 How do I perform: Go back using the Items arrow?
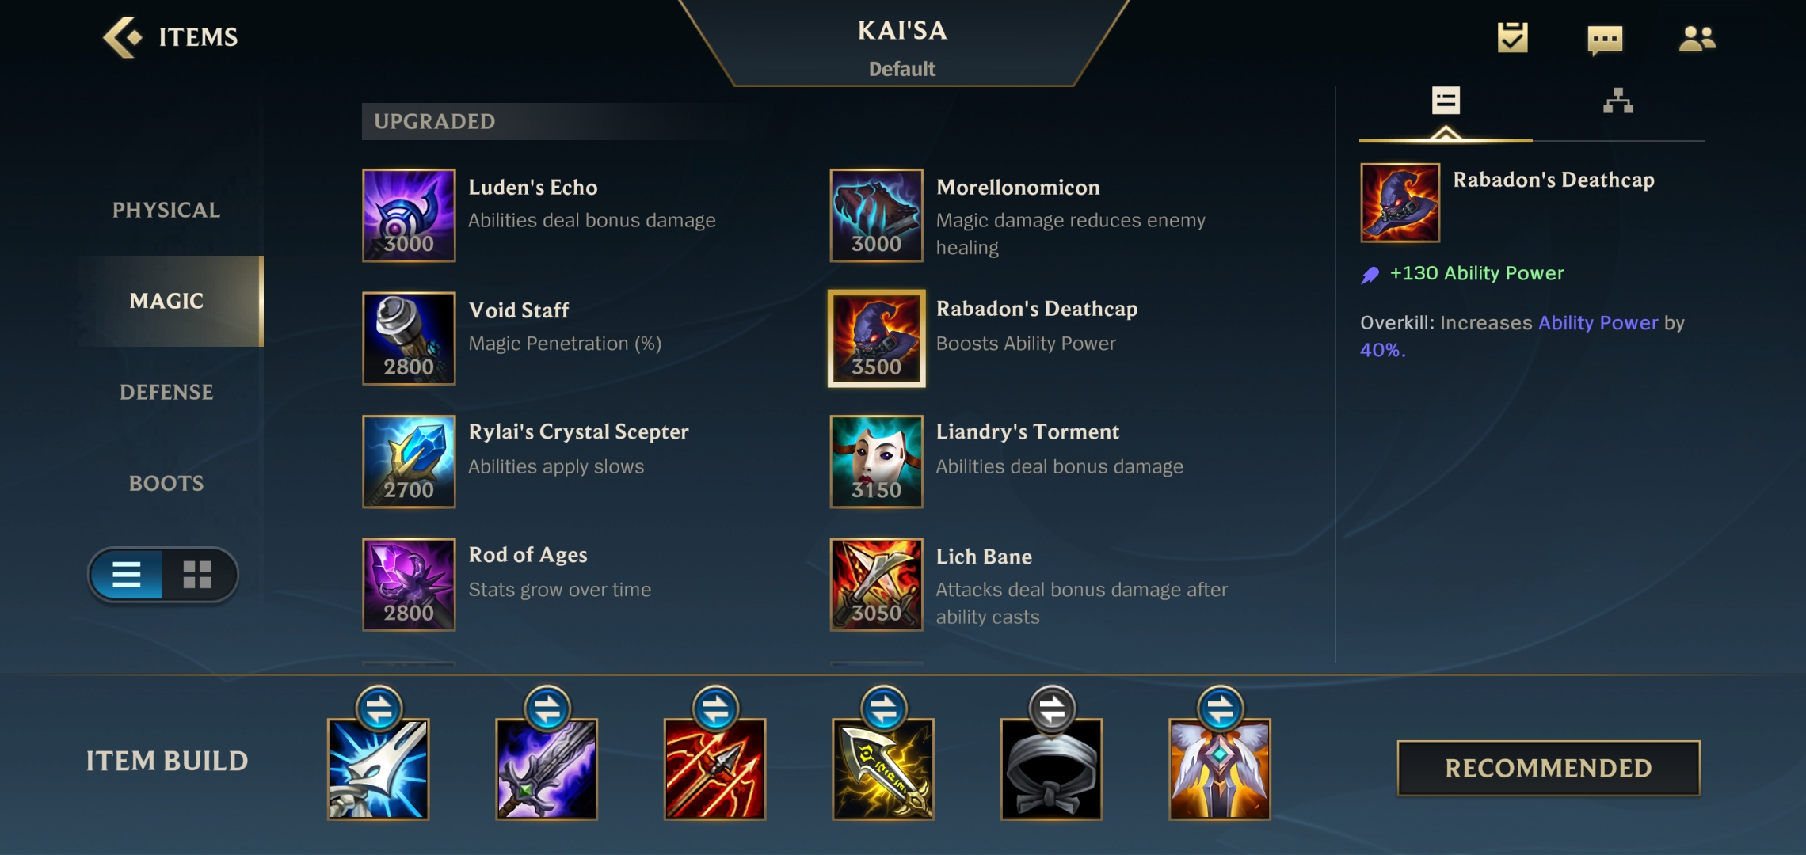[122, 37]
